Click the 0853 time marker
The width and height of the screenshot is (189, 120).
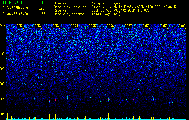(x=56, y=26)
